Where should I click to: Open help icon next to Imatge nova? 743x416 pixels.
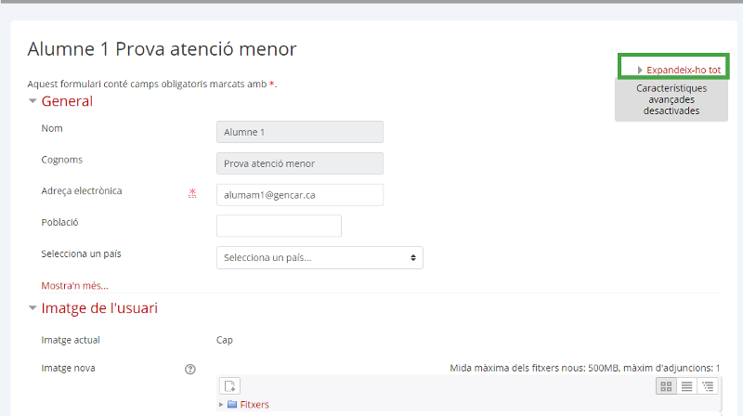point(190,369)
